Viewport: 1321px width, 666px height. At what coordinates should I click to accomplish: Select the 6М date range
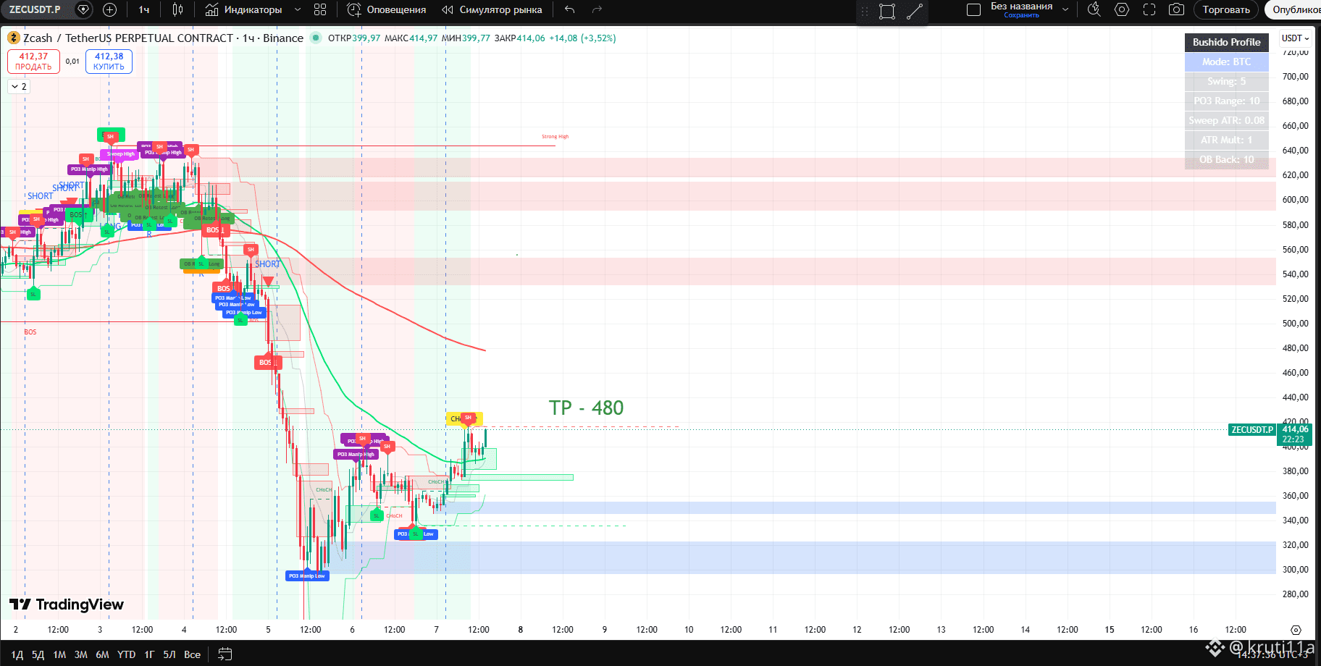click(x=102, y=654)
